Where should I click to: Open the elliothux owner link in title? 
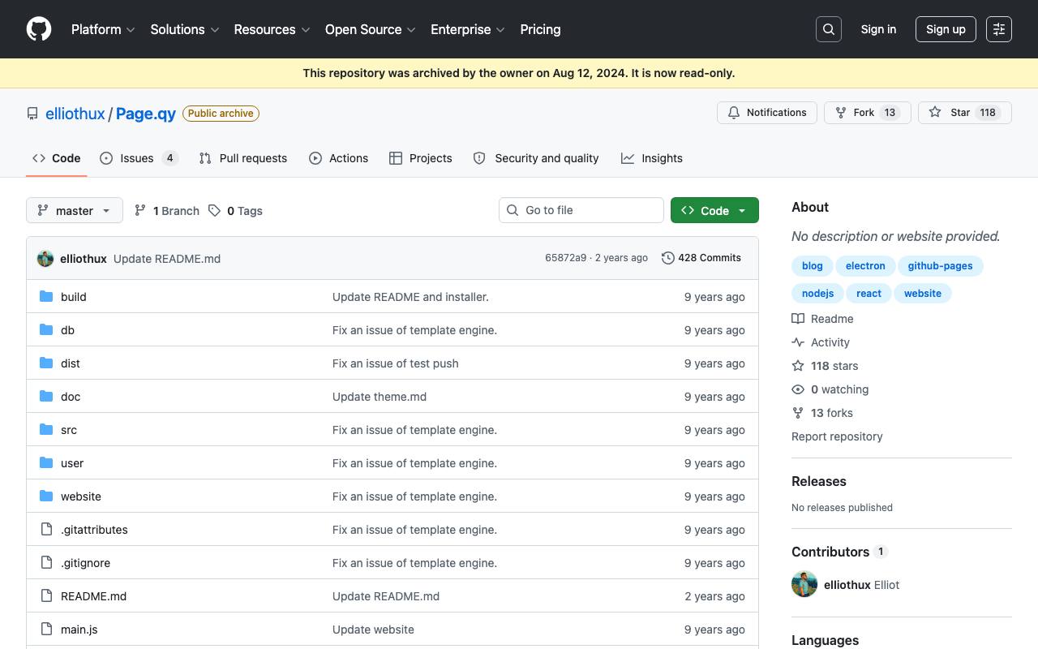[x=75, y=114]
